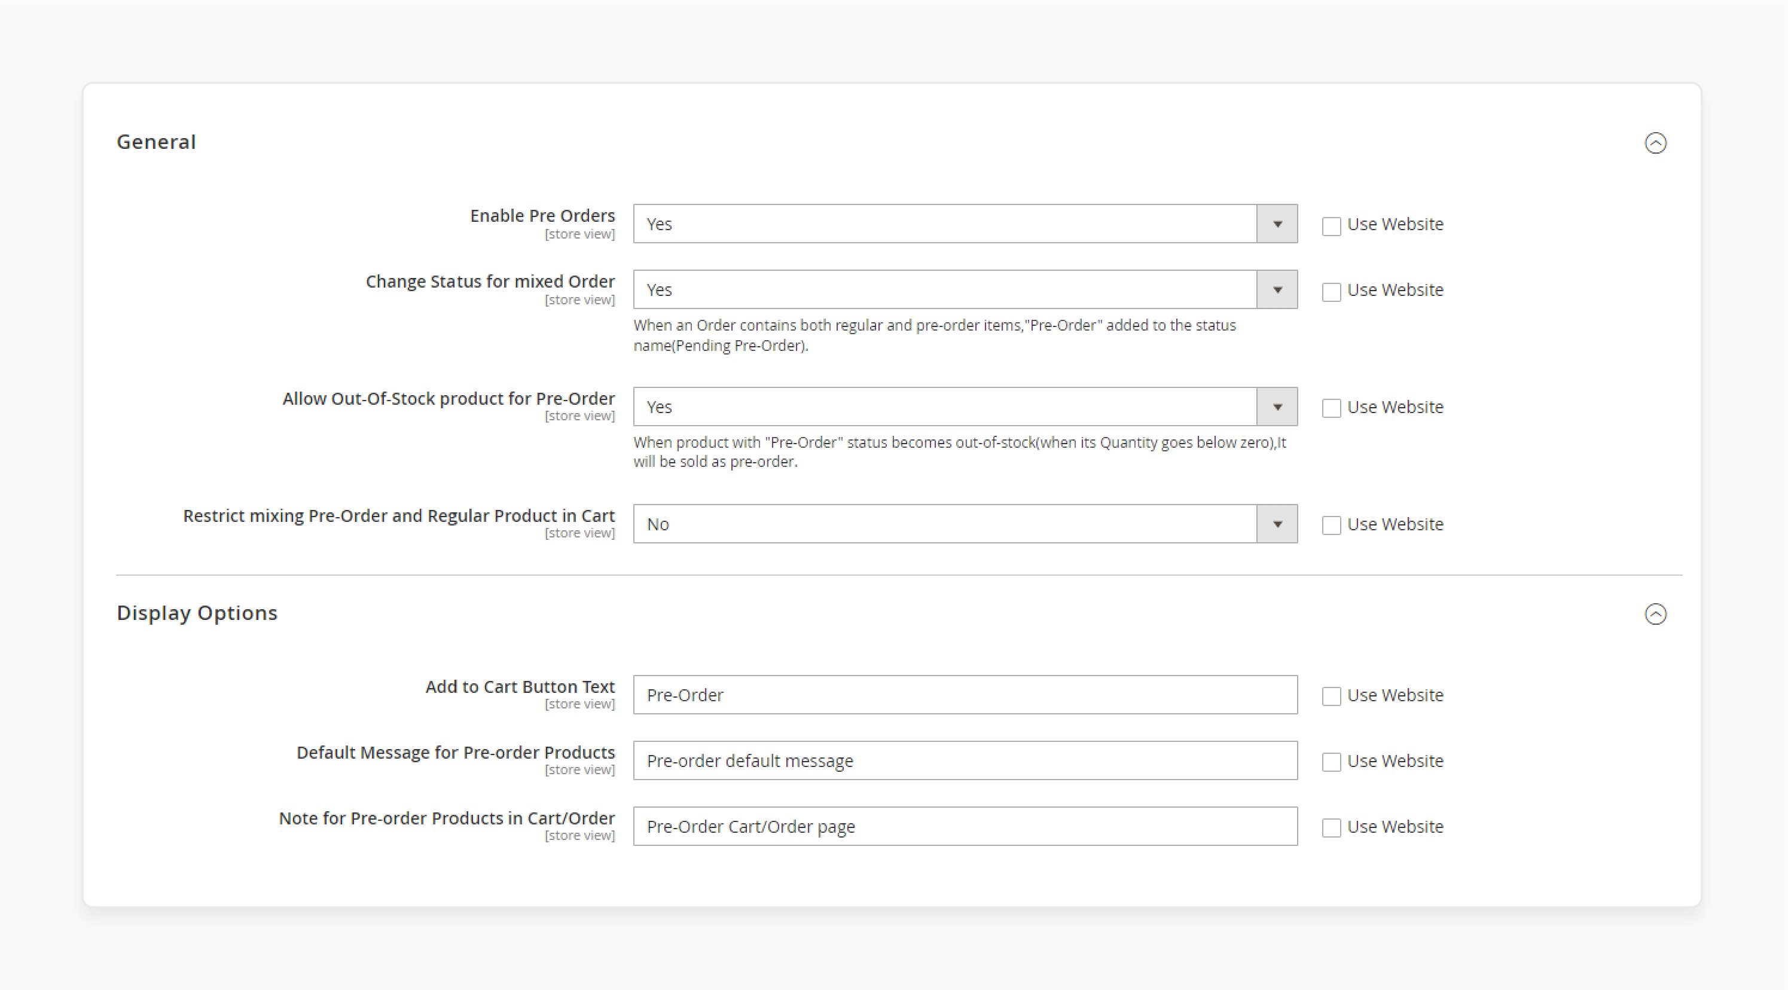Click Default Message for Pre-order Products label
1788x990 pixels.
click(x=455, y=753)
